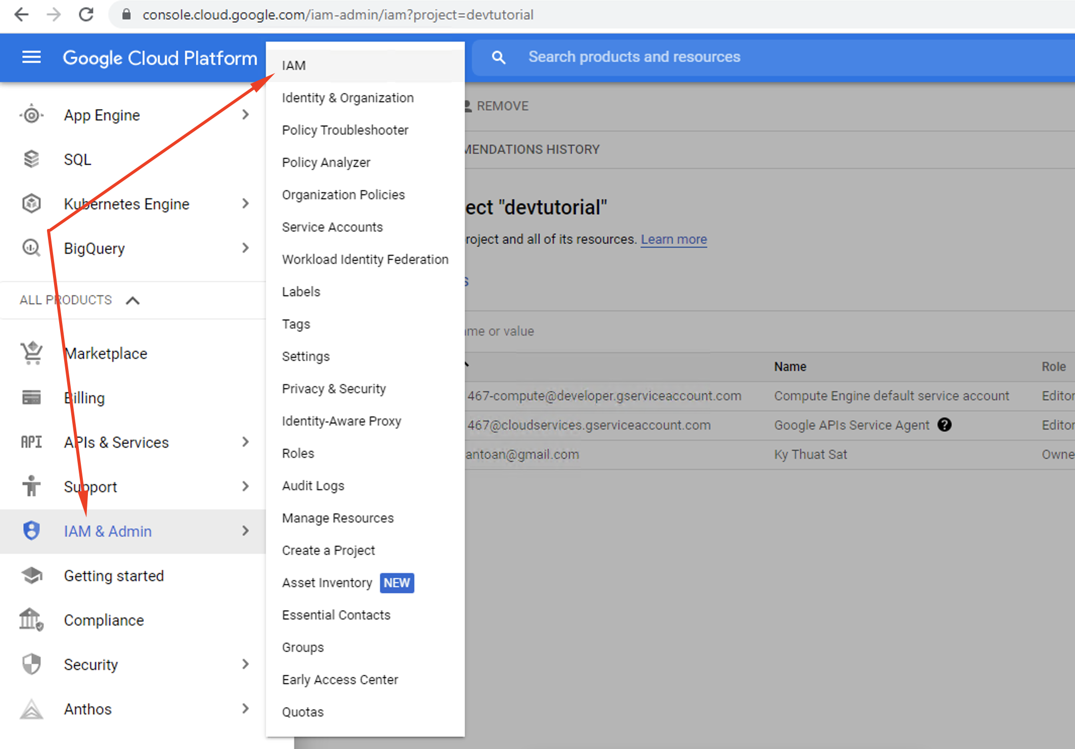This screenshot has height=749, width=1075.
Task: Click the Kubernetes Engine icon
Action: 31,204
